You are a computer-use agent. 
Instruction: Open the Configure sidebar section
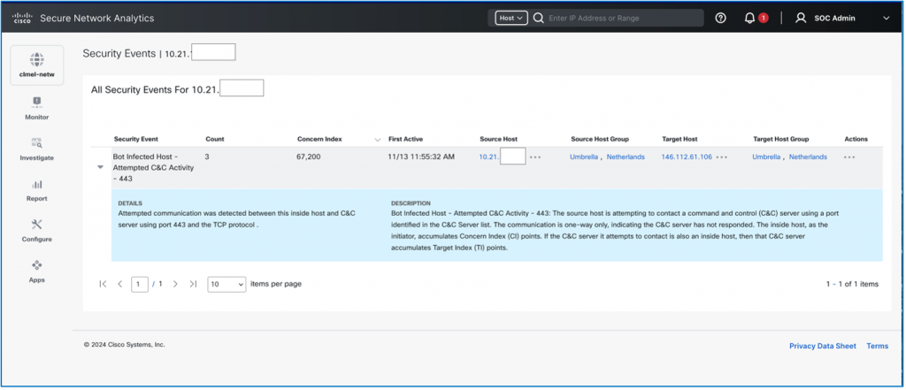(37, 230)
